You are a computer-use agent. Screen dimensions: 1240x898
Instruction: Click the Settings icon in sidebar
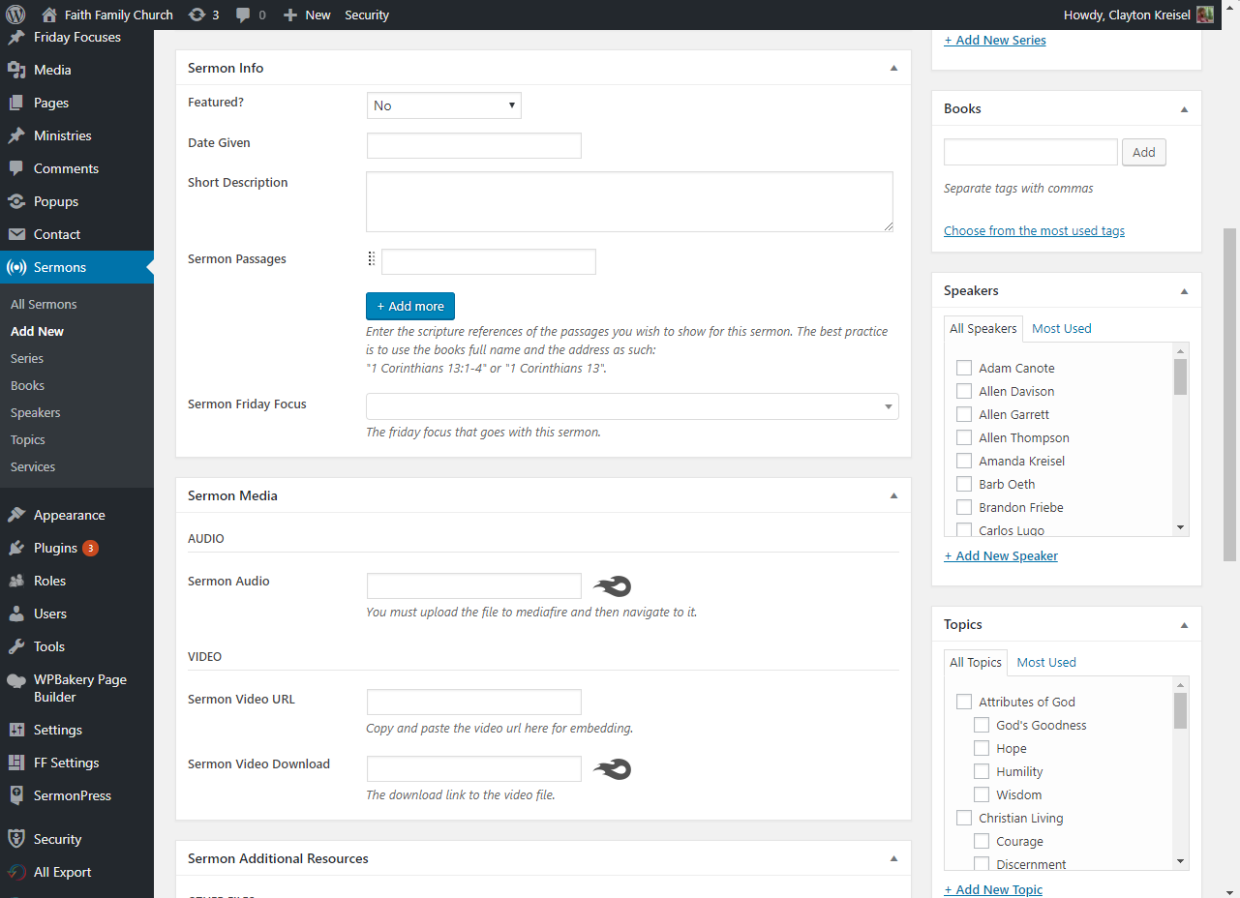point(16,730)
